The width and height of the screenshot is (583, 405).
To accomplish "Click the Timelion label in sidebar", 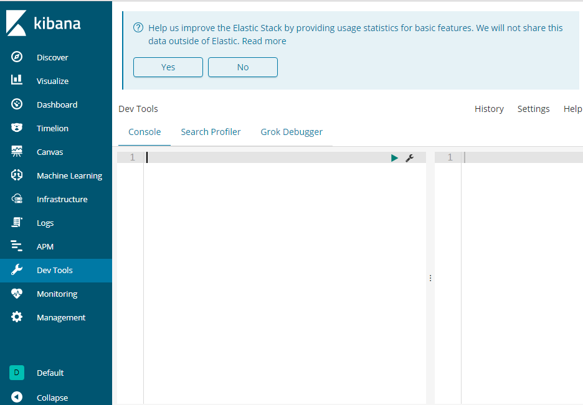I will point(52,128).
